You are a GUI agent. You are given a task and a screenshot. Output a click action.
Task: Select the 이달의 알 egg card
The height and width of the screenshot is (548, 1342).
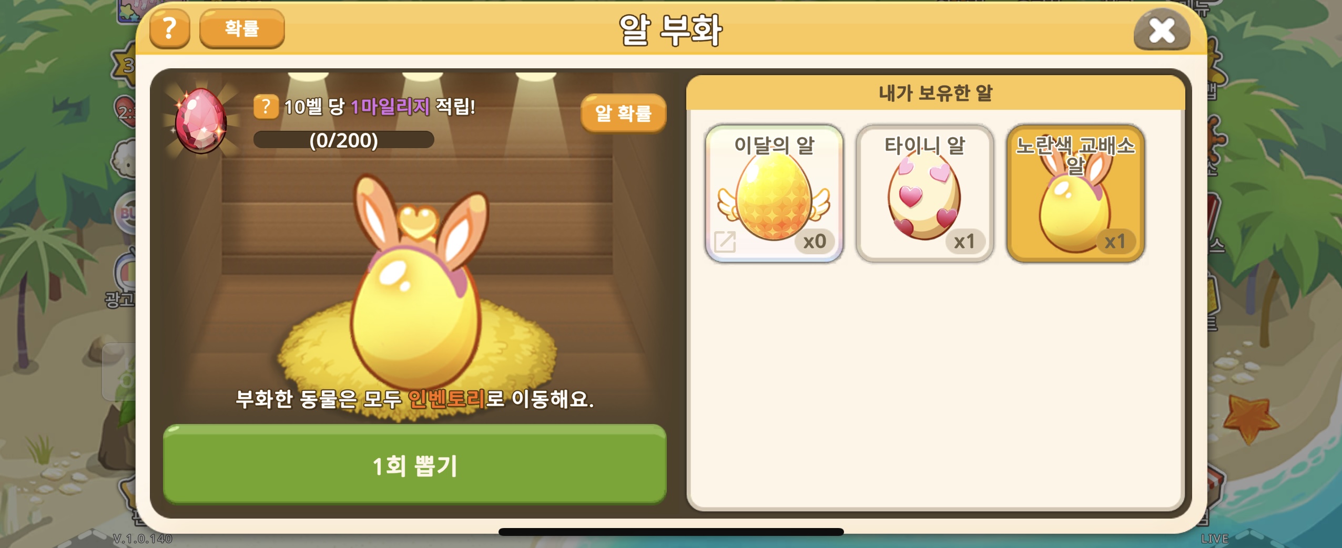tap(774, 193)
